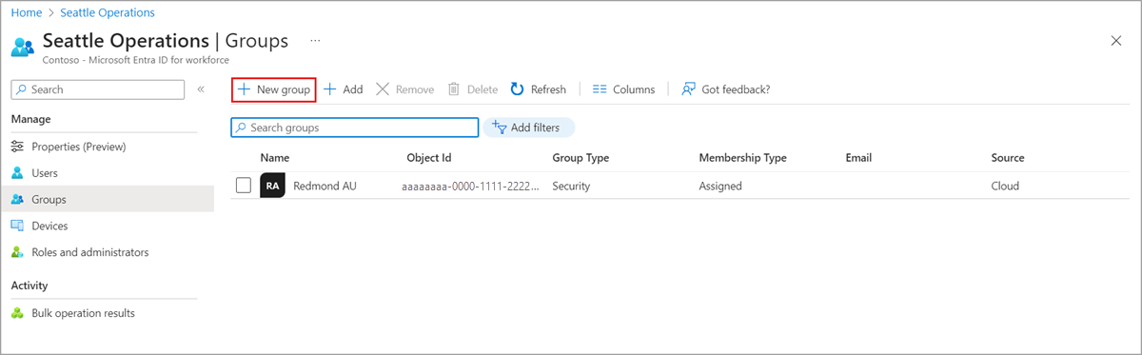Check the Redmond AU row checkbox

tap(244, 186)
